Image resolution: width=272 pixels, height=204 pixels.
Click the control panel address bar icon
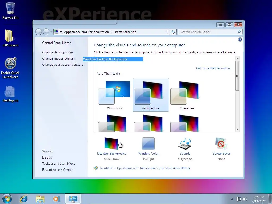[56, 32]
